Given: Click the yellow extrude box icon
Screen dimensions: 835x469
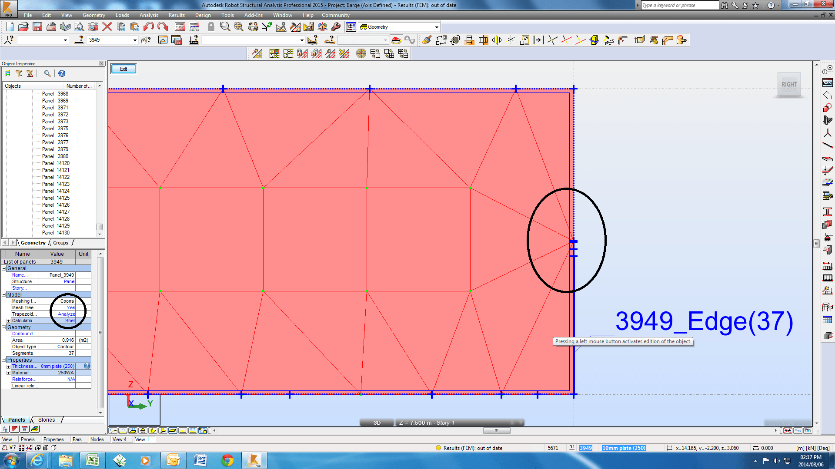Looking at the screenshot, I should 595,40.
